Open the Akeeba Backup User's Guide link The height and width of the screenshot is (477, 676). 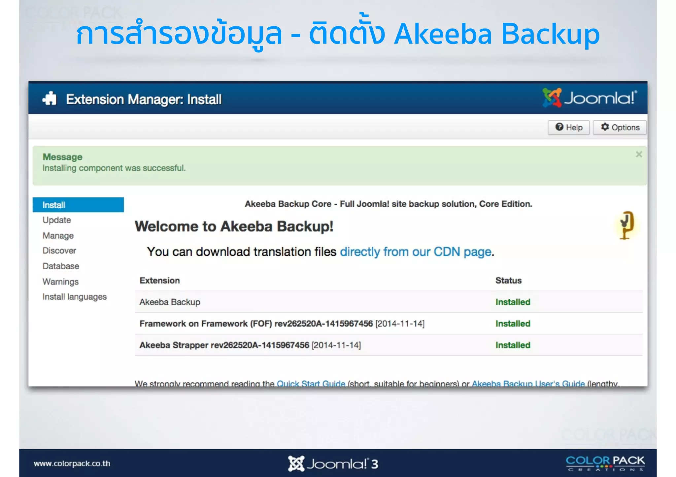[x=528, y=383]
